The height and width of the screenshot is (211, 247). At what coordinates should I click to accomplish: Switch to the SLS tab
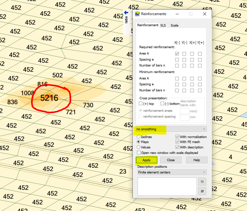(x=163, y=25)
